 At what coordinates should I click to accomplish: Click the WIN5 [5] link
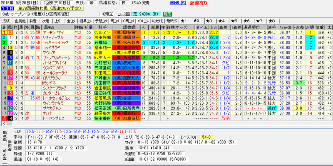(x=178, y=3)
